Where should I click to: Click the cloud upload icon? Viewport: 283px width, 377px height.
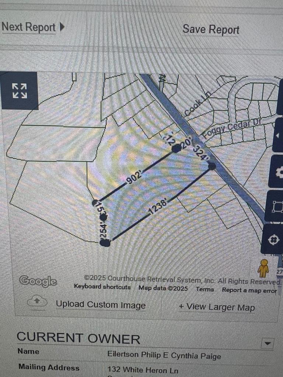[x=37, y=301]
